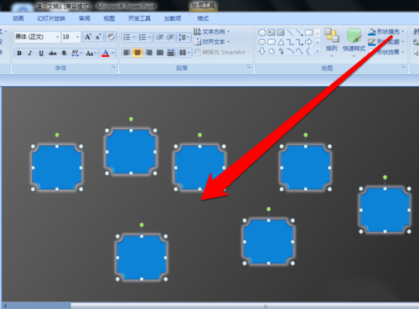Viewport: 419px width, 309px height.
Task: Click the bullet list icon
Action: 127,37
